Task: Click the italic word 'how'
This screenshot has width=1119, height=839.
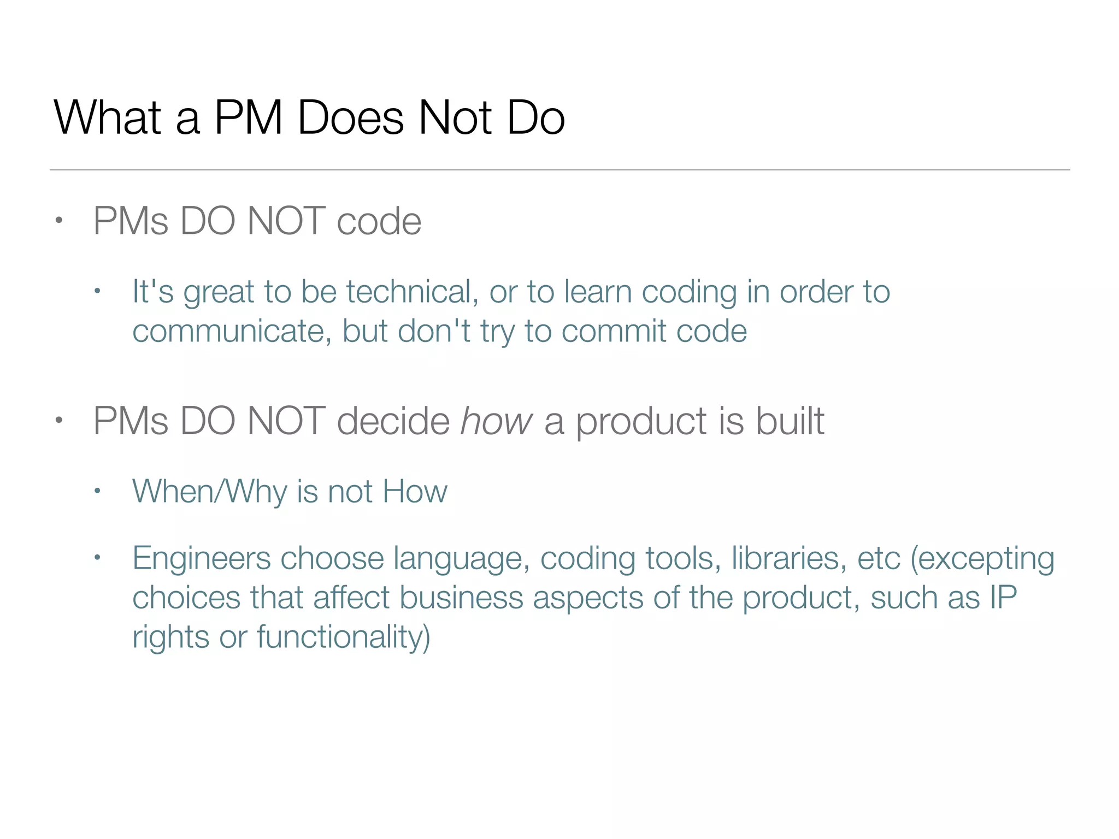Action: [x=496, y=421]
